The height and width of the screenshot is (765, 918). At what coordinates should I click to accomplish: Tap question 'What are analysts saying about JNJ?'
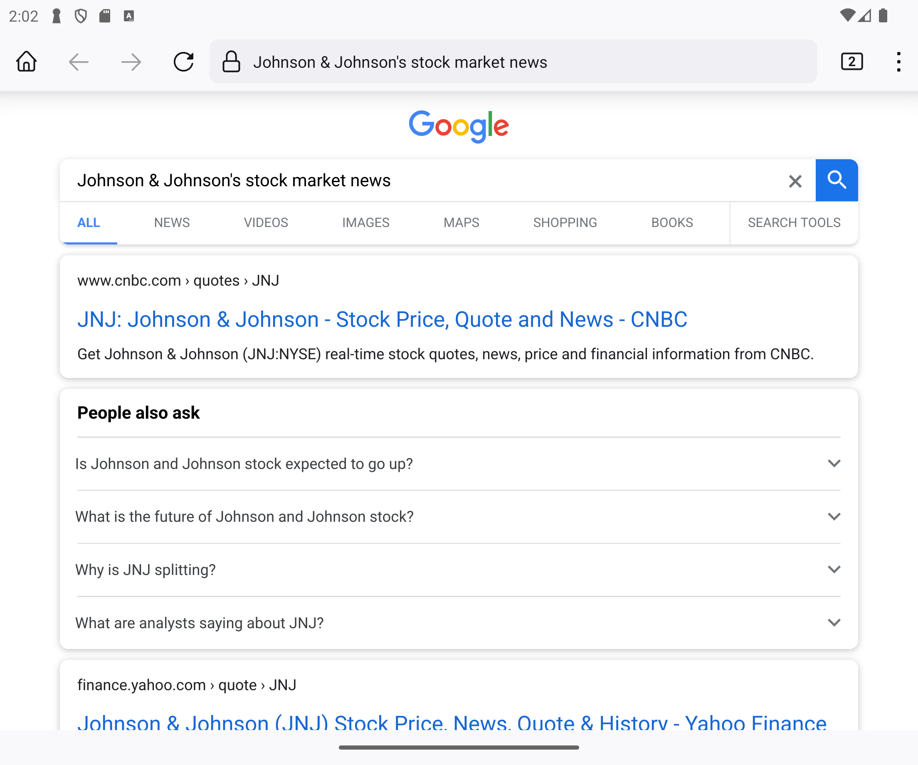click(199, 623)
